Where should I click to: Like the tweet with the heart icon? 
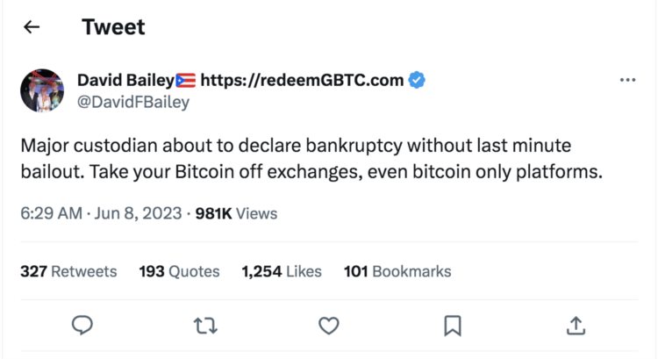328,326
